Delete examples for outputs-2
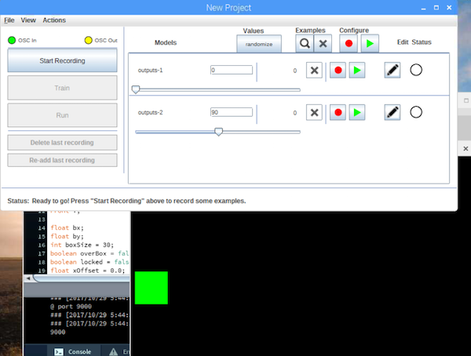 (314, 113)
